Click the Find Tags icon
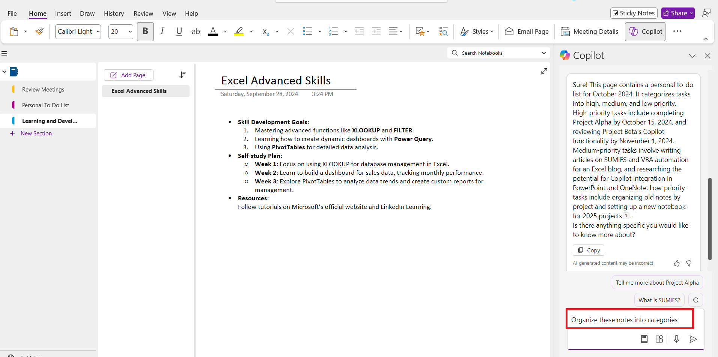 pos(443,31)
